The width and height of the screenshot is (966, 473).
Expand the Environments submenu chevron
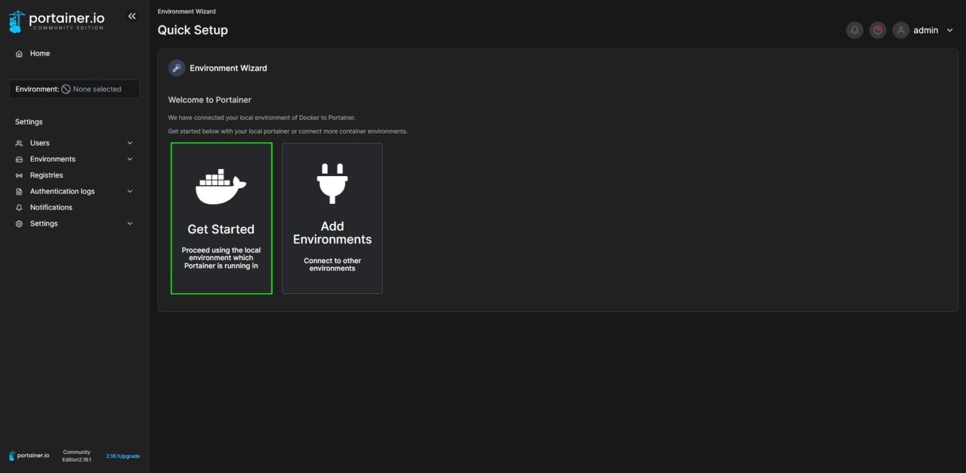pyautogui.click(x=130, y=159)
